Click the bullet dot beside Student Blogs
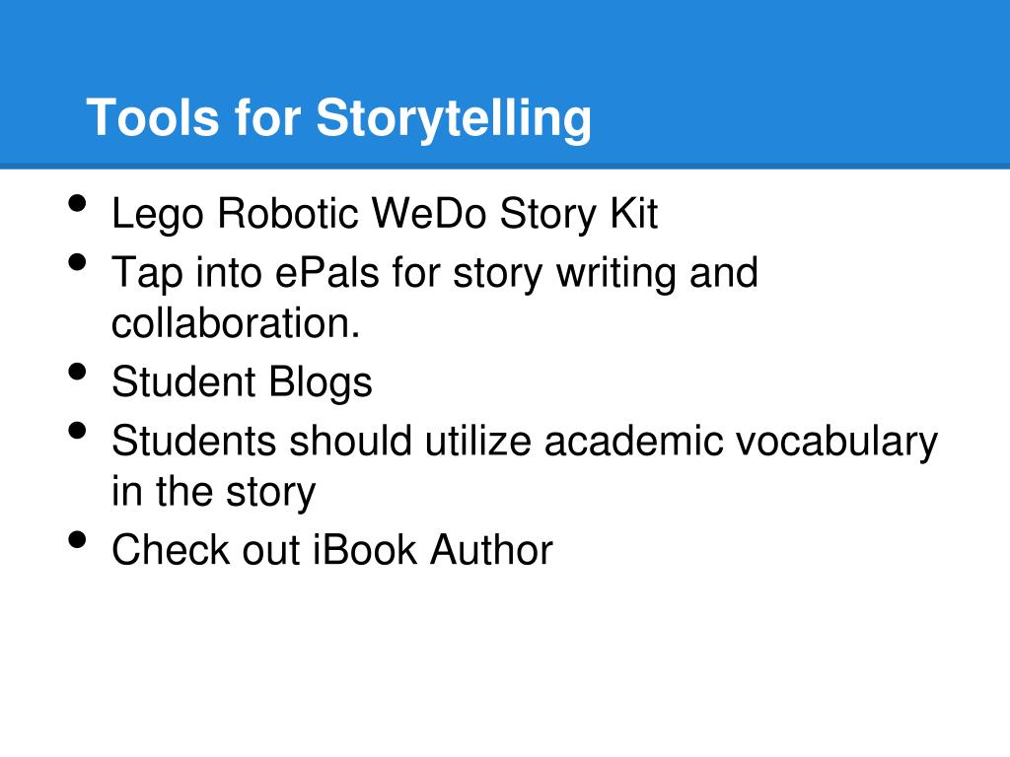Viewport: 1010px width, 757px height. 77,372
